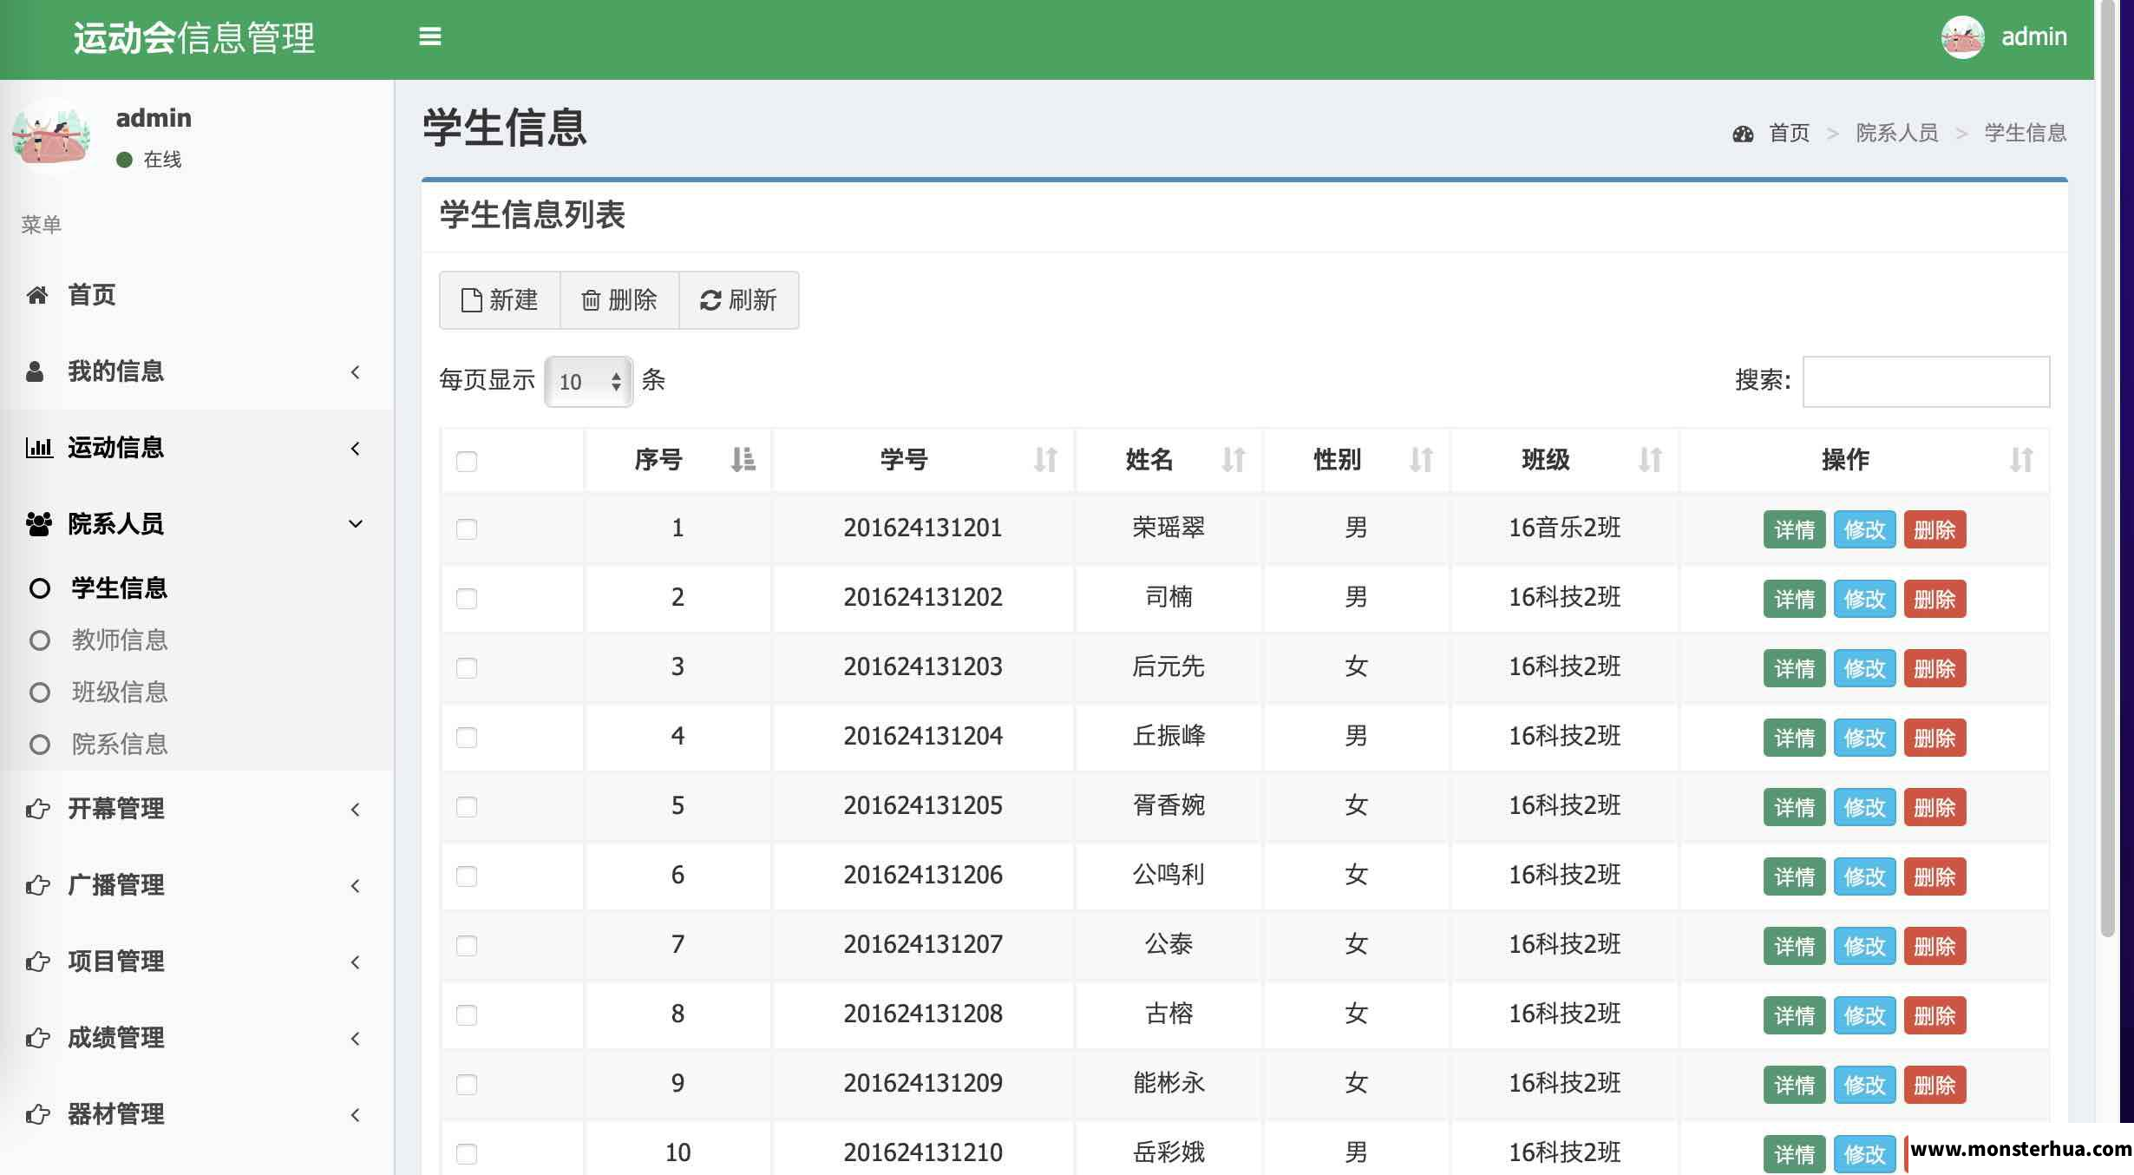Click the dashboard icon in the breadcrumb

[x=1743, y=134]
